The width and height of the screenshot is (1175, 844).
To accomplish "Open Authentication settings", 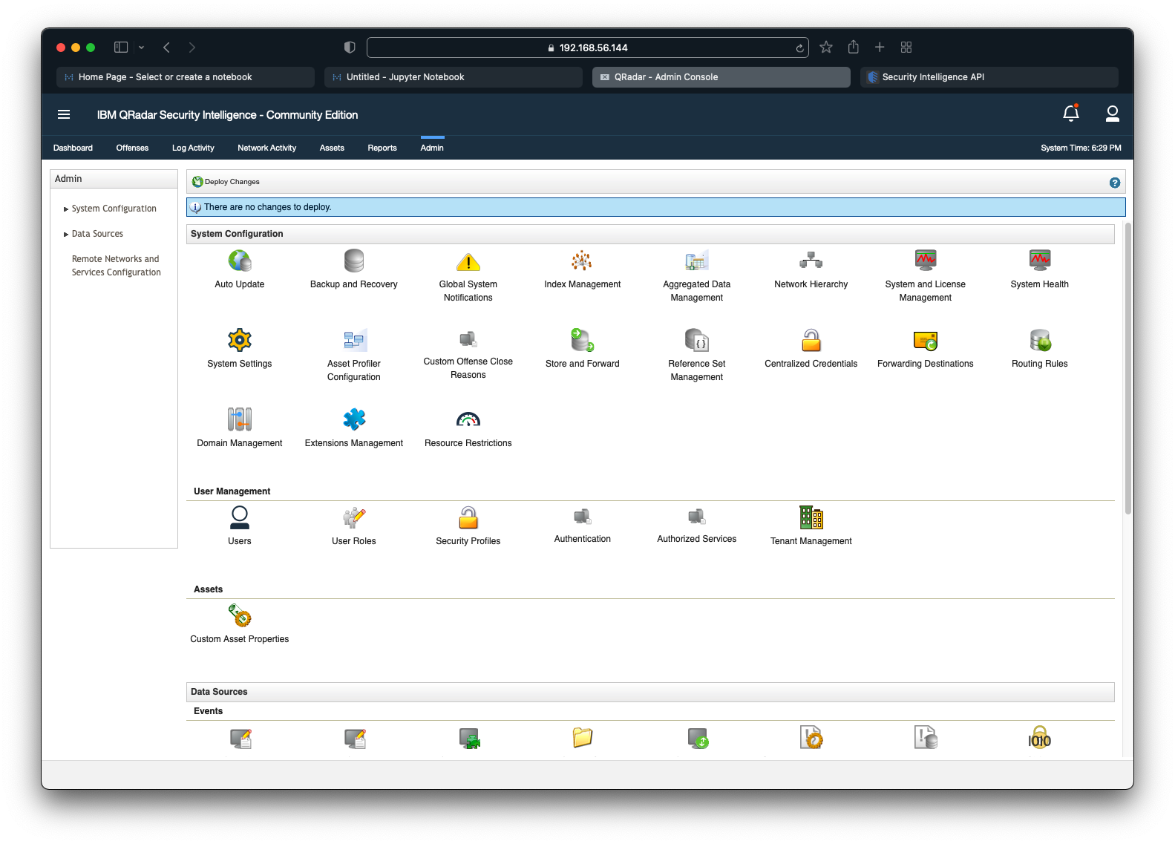I will click(583, 517).
